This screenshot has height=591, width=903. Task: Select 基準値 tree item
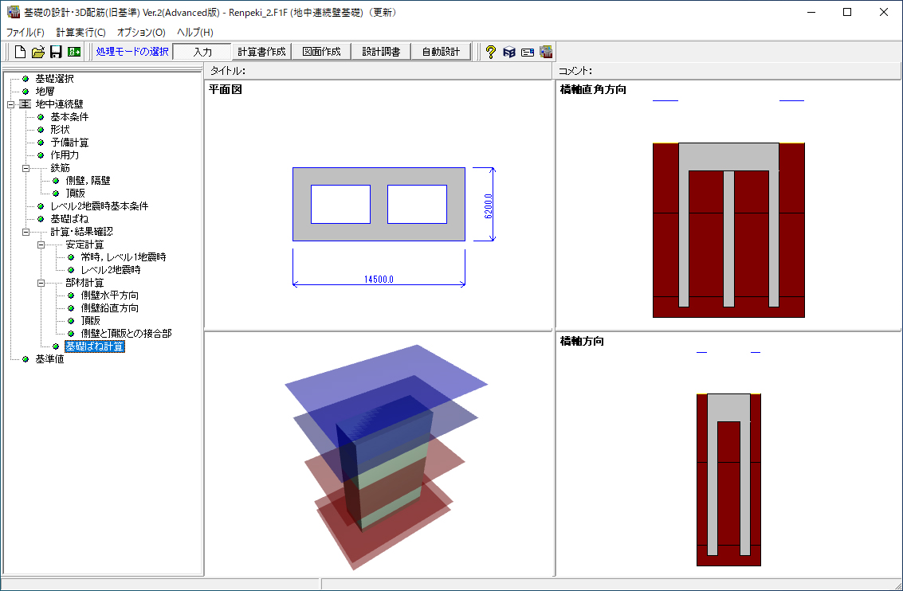coord(49,359)
